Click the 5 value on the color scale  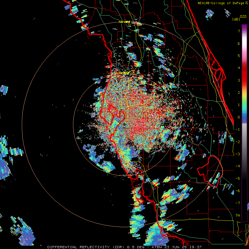[239, 56]
